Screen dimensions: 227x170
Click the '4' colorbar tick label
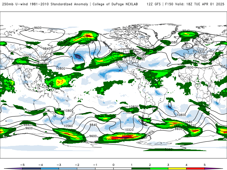pos(186,165)
